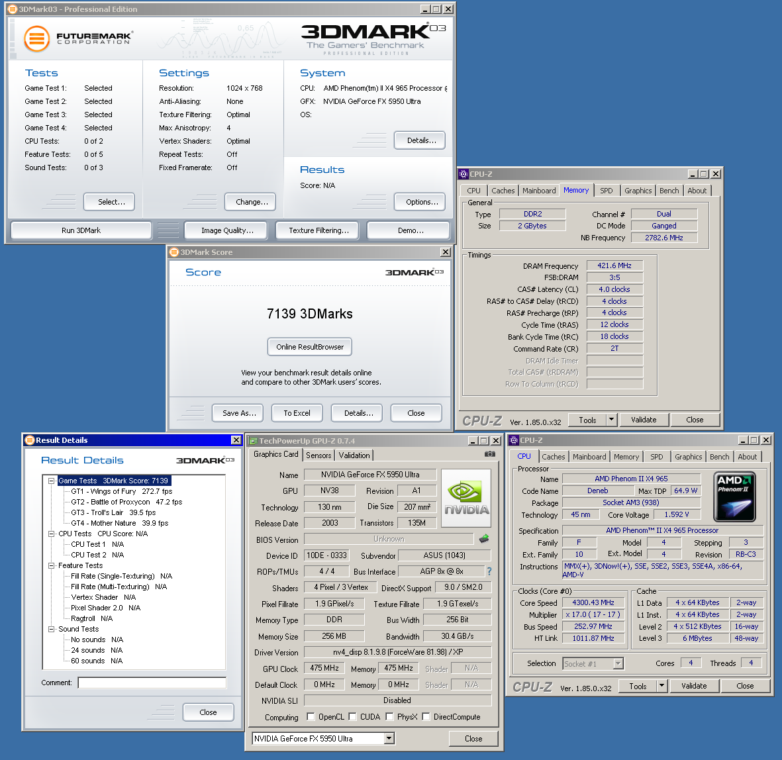
Task: Click the Device ID field in GPU-Z
Action: point(326,555)
